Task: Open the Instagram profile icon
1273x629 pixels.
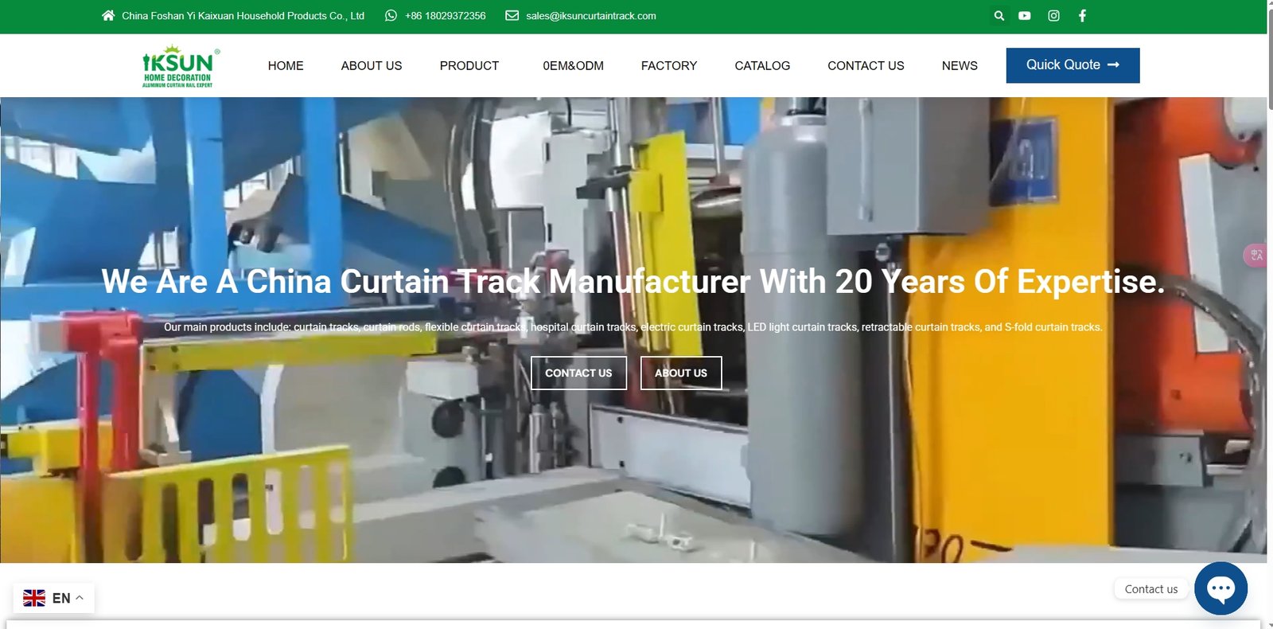Action: coord(1053,16)
